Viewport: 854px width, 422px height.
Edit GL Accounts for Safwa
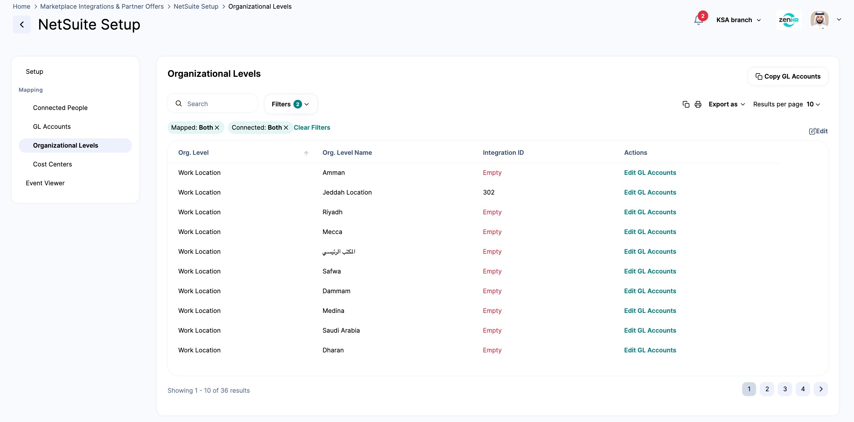click(650, 271)
